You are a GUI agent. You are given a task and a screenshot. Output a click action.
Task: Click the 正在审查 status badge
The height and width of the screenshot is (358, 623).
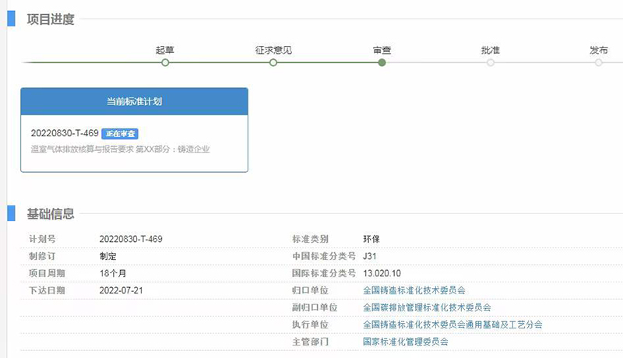120,134
